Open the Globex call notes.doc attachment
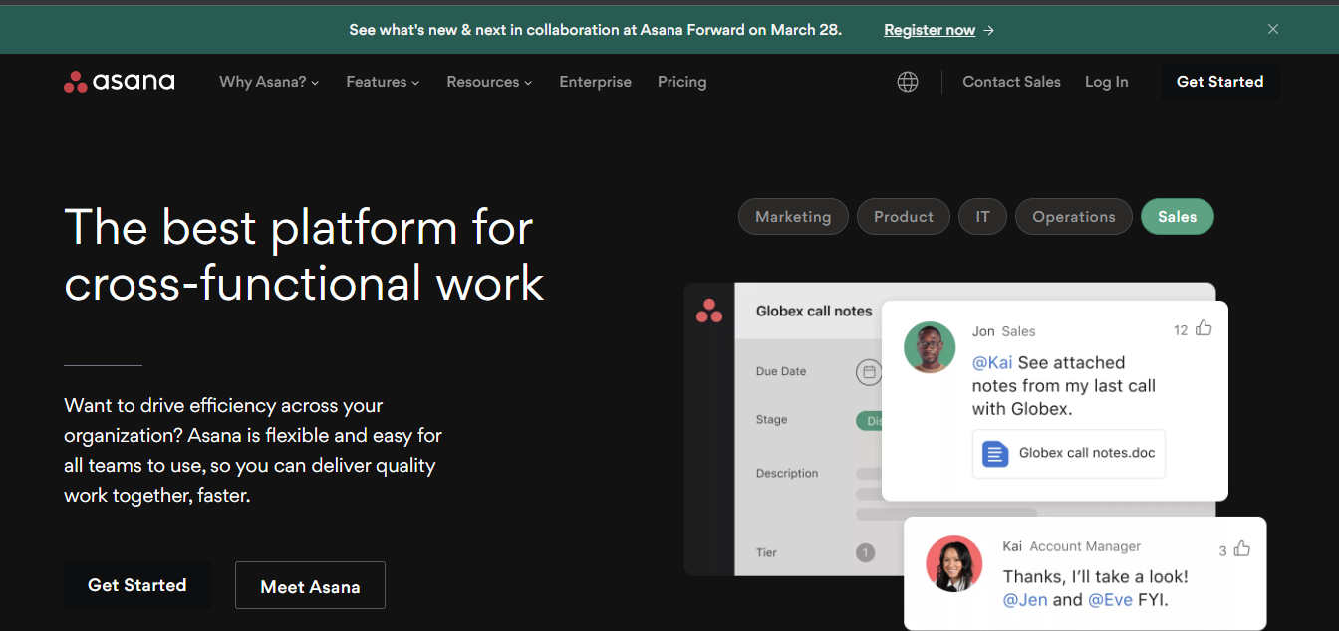 click(1069, 454)
